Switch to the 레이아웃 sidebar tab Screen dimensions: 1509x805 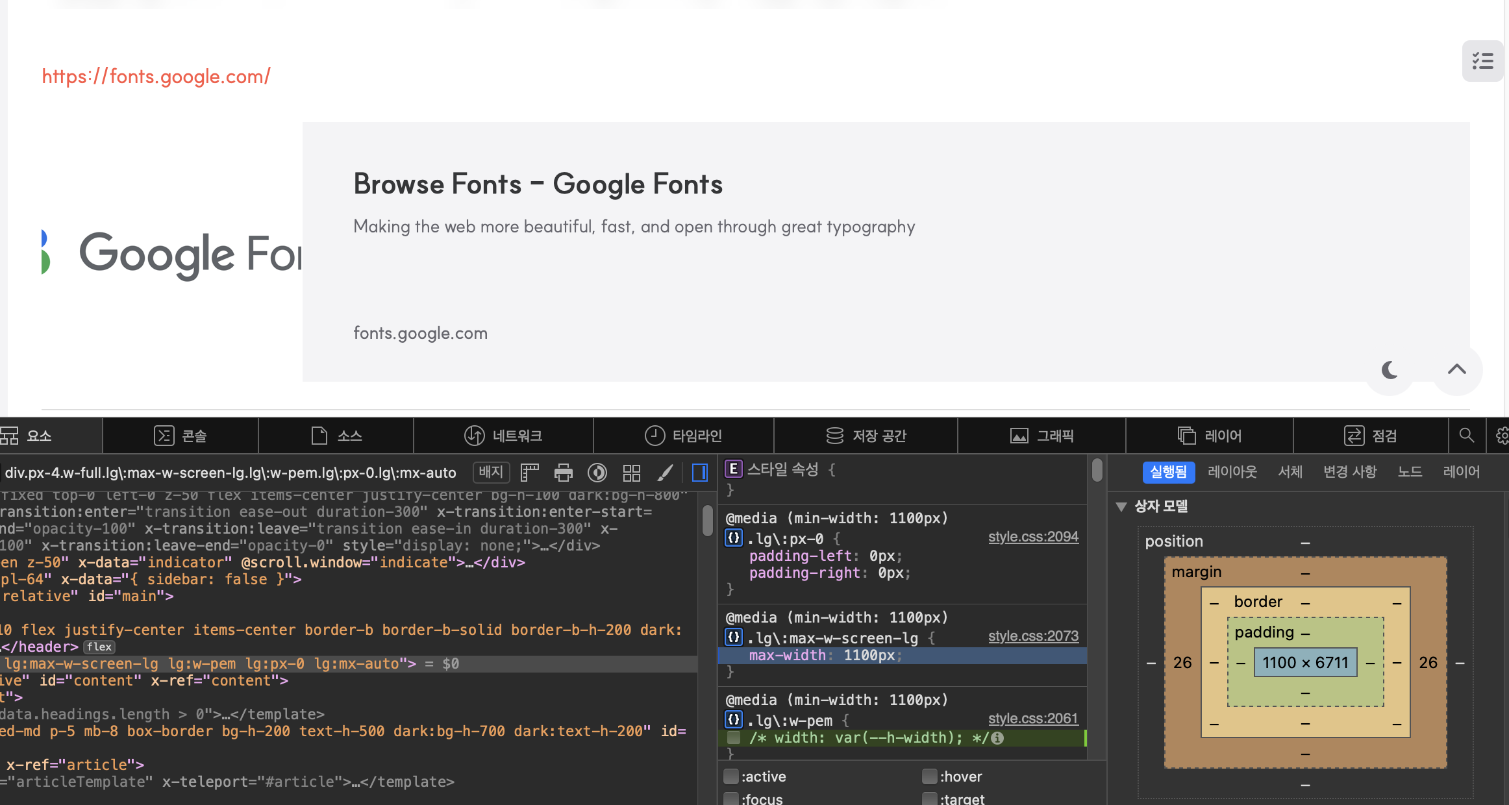point(1232,472)
